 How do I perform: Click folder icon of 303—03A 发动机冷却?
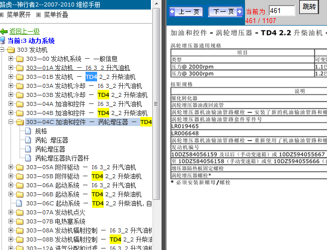tap(20, 86)
